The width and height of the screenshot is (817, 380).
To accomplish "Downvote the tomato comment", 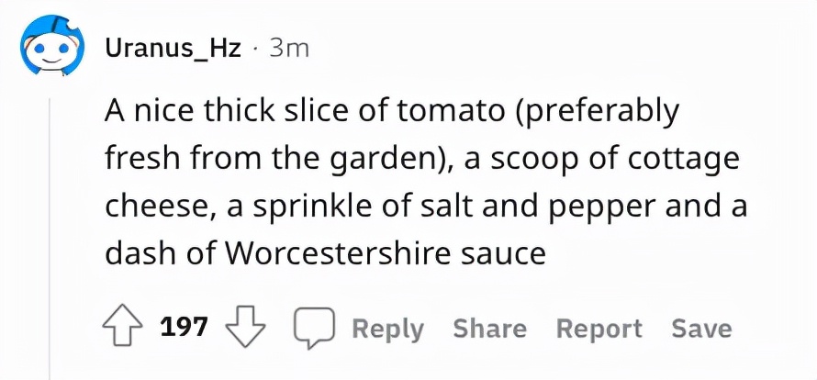I will point(243,328).
